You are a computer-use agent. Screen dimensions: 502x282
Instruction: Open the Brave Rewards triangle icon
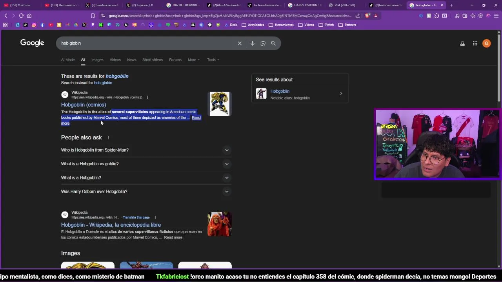[x=376, y=16]
